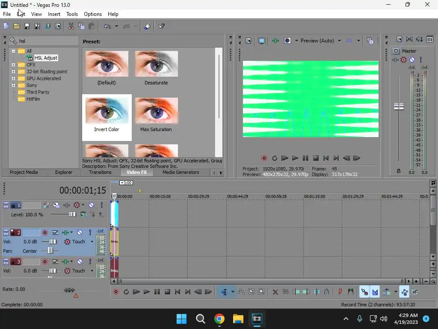
Task: Insert a marker with the flag icon
Action: click(340, 292)
